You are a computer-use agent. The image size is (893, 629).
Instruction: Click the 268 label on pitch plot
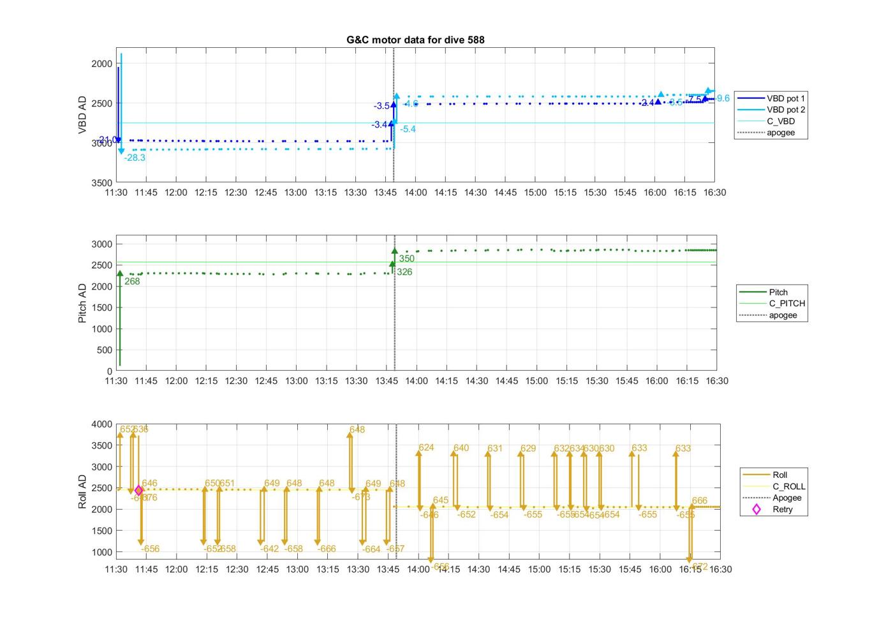(132, 281)
